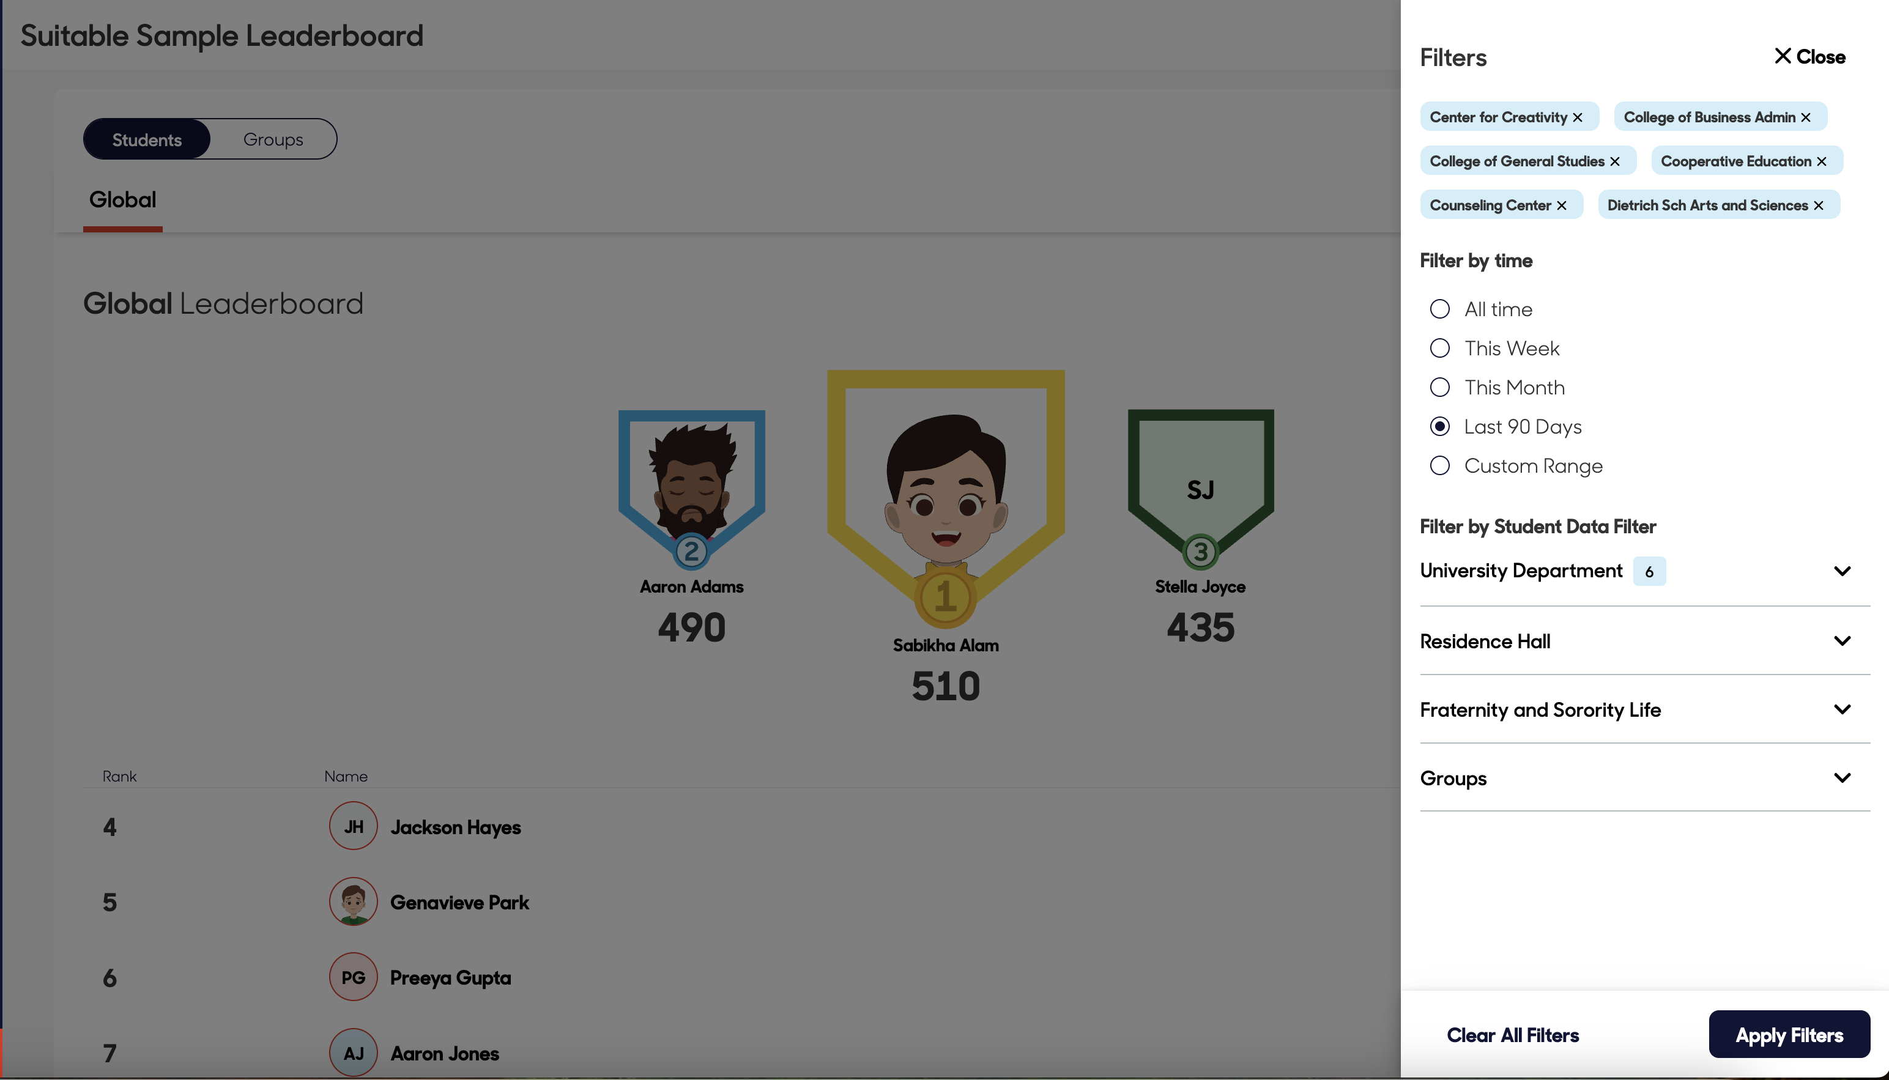Screen dimensions: 1889x1080
Task: Open the Global tab
Action: pyautogui.click(x=122, y=200)
